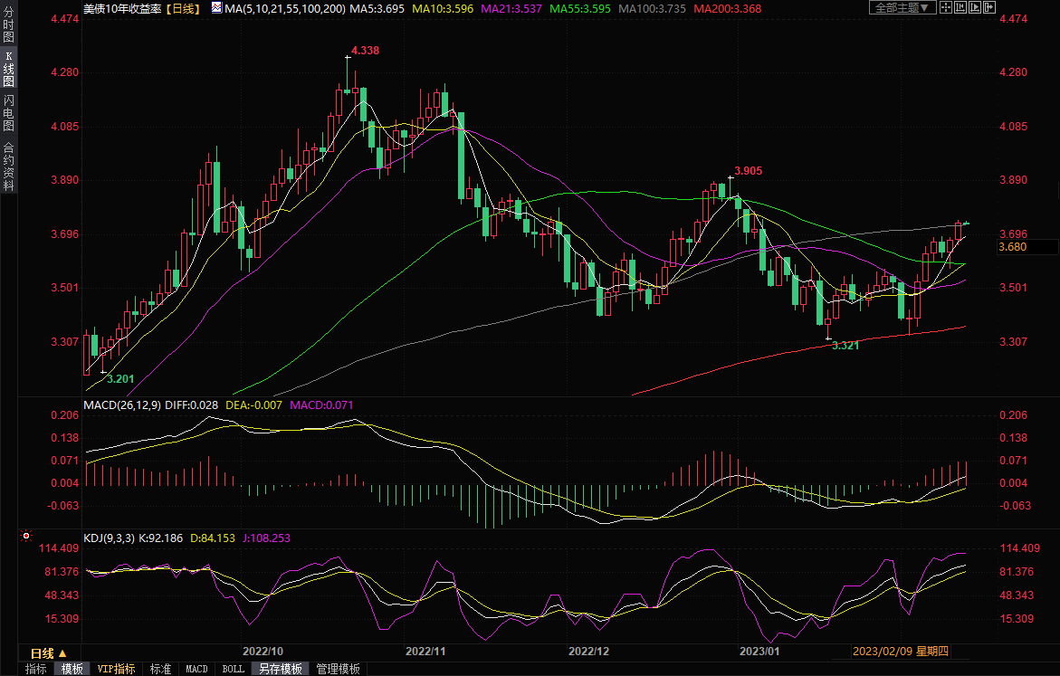Viewport: 1060px width, 676px height.
Task: Expand the 日线 period selector
Action: pyautogui.click(x=48, y=652)
